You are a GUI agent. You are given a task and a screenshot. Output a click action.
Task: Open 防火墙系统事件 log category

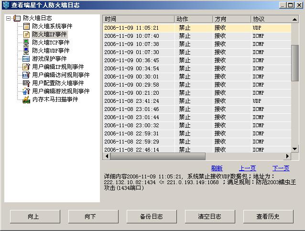[x=52, y=26]
